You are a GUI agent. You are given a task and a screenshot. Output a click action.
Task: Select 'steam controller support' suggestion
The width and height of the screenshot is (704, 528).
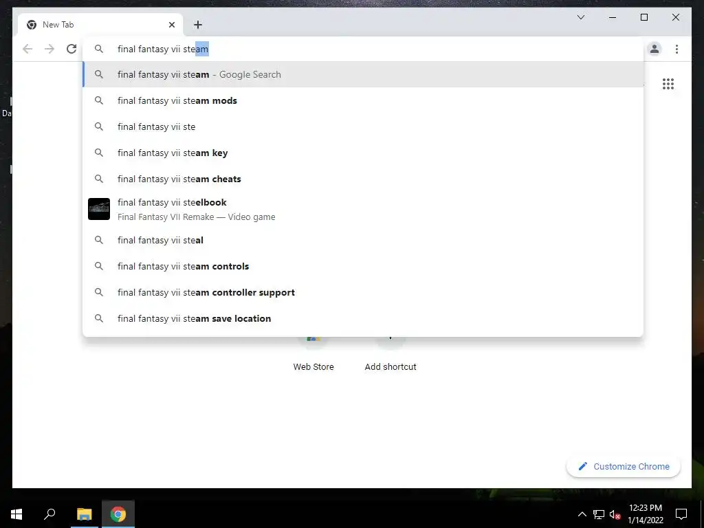tap(363, 292)
